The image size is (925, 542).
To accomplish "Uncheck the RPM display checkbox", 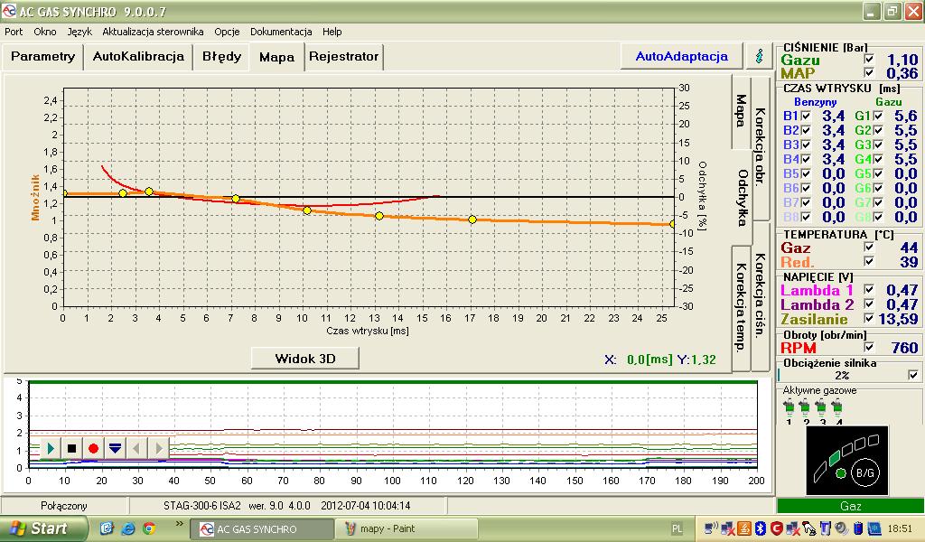I will pyautogui.click(x=869, y=348).
